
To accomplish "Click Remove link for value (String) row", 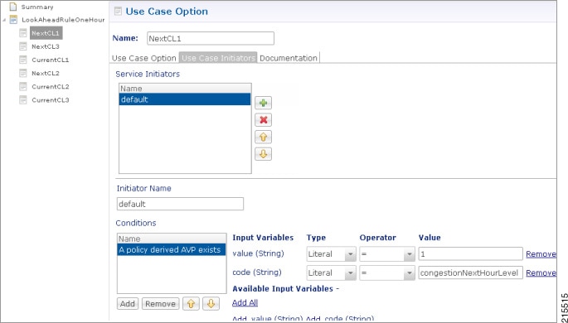I will click(541, 254).
